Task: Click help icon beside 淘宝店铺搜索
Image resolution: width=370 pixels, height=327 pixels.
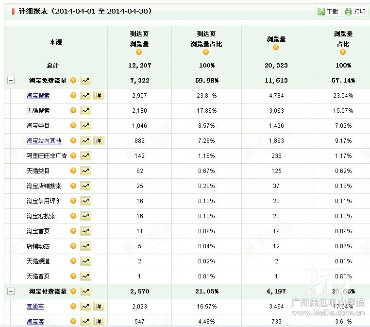Action: (73, 186)
